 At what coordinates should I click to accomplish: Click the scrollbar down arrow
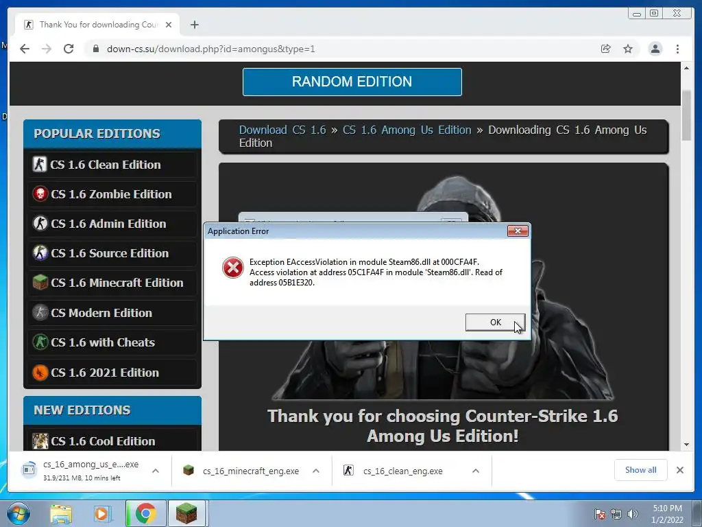click(x=686, y=445)
